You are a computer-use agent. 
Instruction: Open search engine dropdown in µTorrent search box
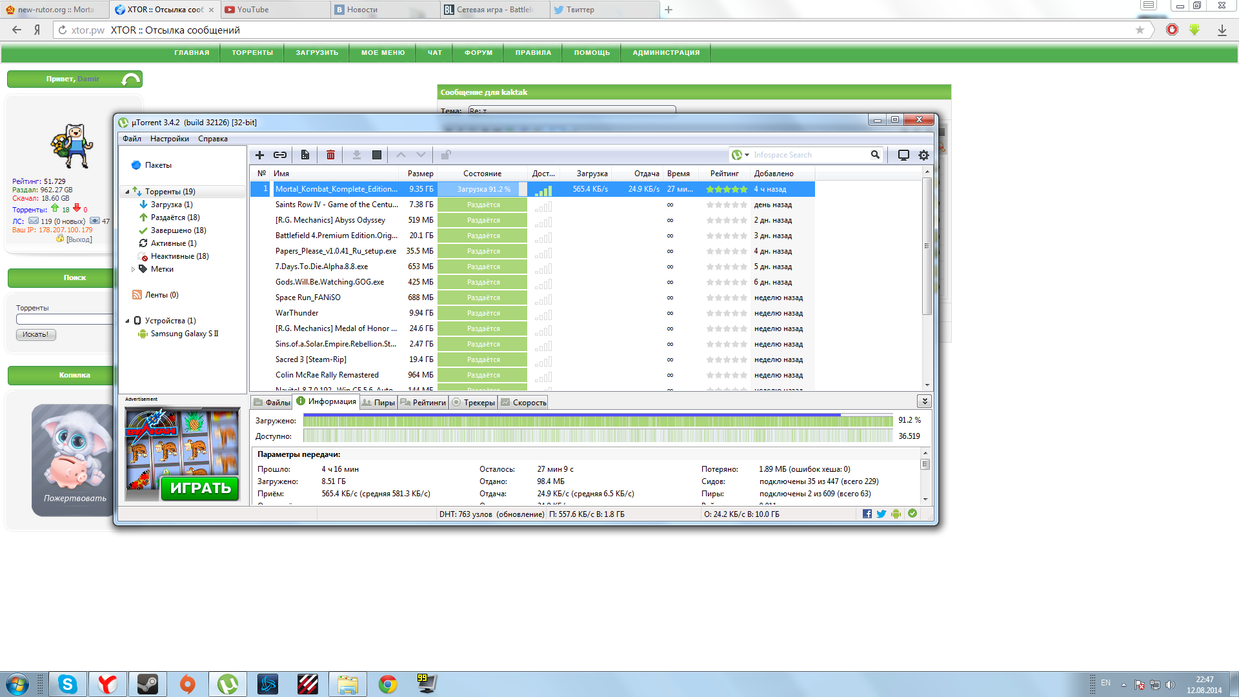click(747, 155)
